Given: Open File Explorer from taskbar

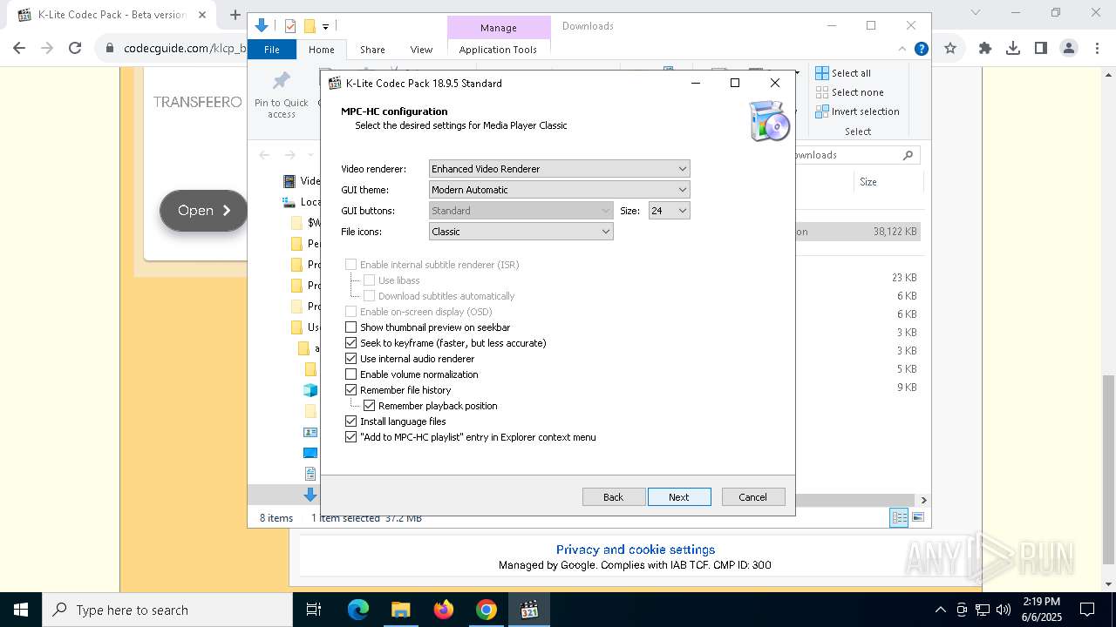Looking at the screenshot, I should pyautogui.click(x=400, y=610).
